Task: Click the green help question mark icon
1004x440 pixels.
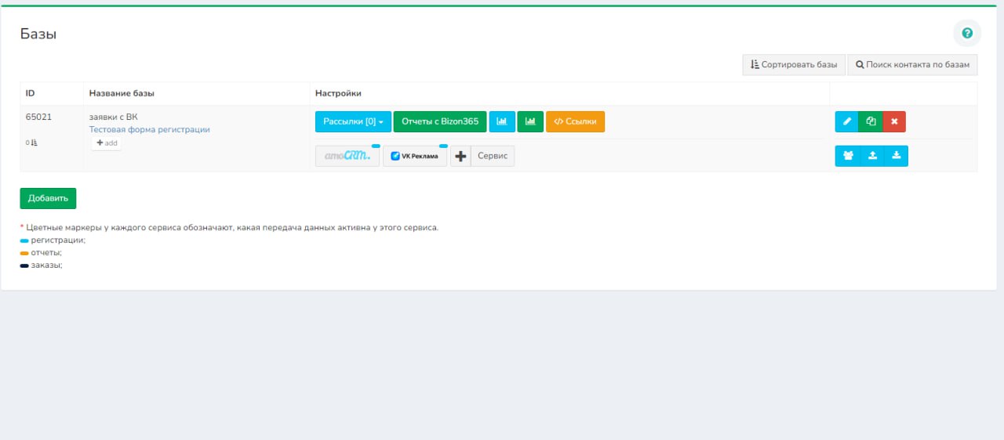Action: (x=967, y=33)
